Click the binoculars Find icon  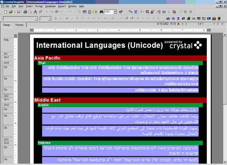(102, 12)
